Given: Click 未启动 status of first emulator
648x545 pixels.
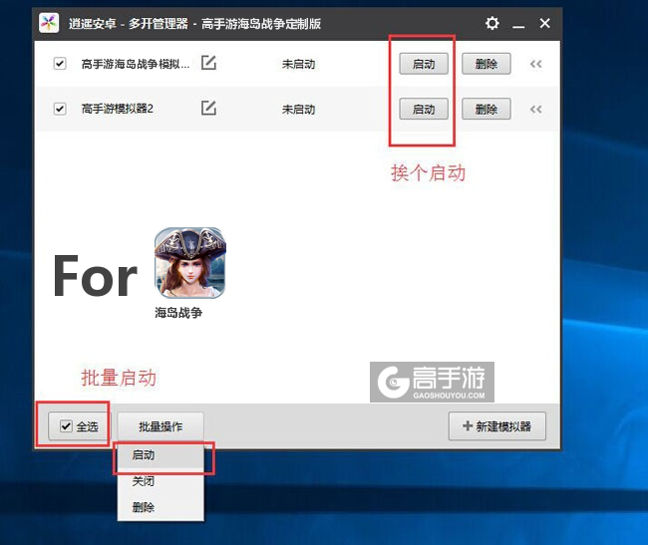Looking at the screenshot, I should (x=298, y=65).
